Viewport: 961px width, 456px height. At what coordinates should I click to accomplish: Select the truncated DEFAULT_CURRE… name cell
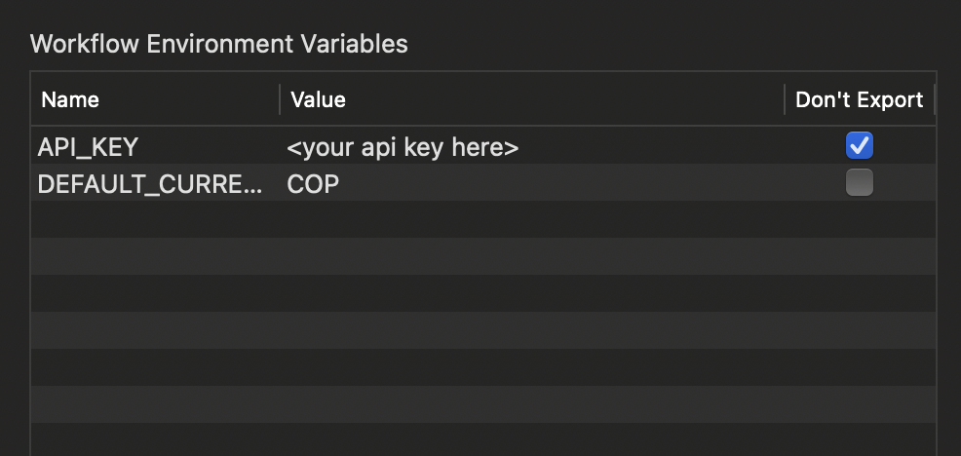point(156,182)
